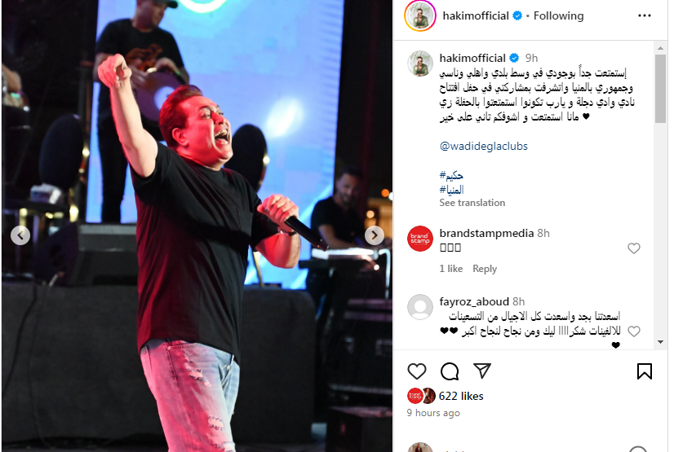674x452 pixels.
Task: Like the fayroz_aboud comment
Action: tap(633, 331)
